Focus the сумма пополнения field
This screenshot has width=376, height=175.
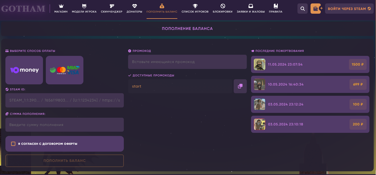point(65,125)
